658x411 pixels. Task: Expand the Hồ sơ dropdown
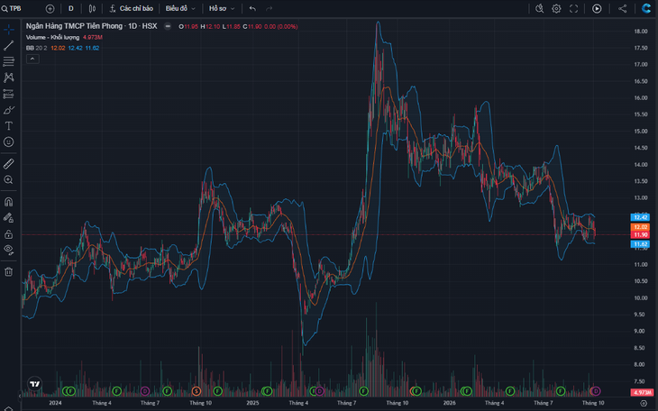(222, 8)
